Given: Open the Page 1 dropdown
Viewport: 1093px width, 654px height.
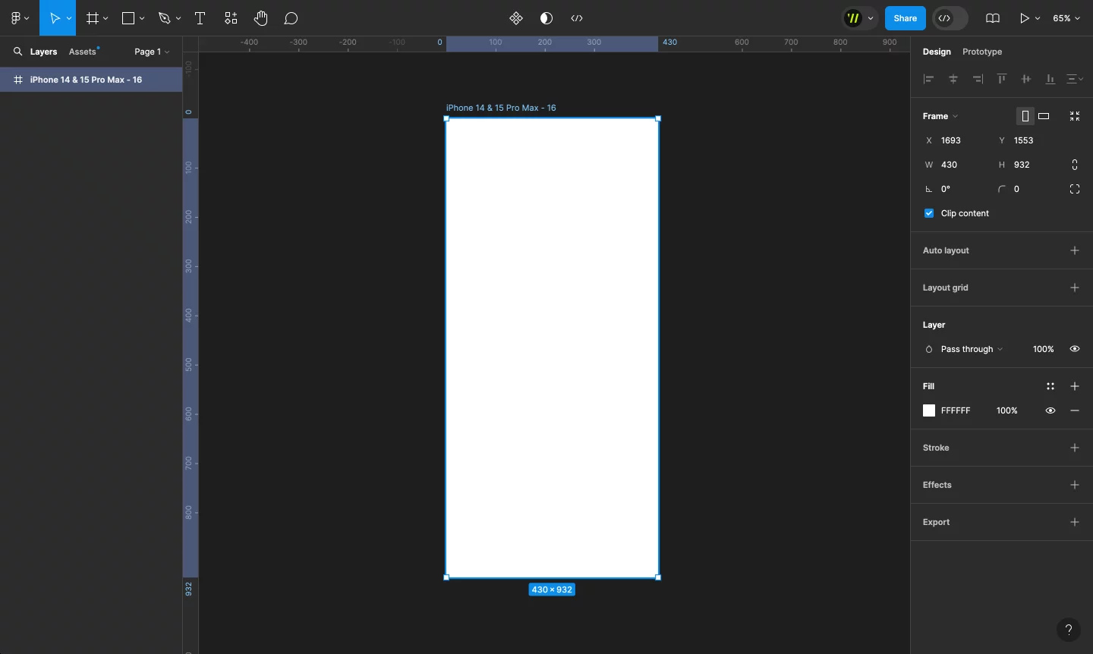Looking at the screenshot, I should 152,52.
